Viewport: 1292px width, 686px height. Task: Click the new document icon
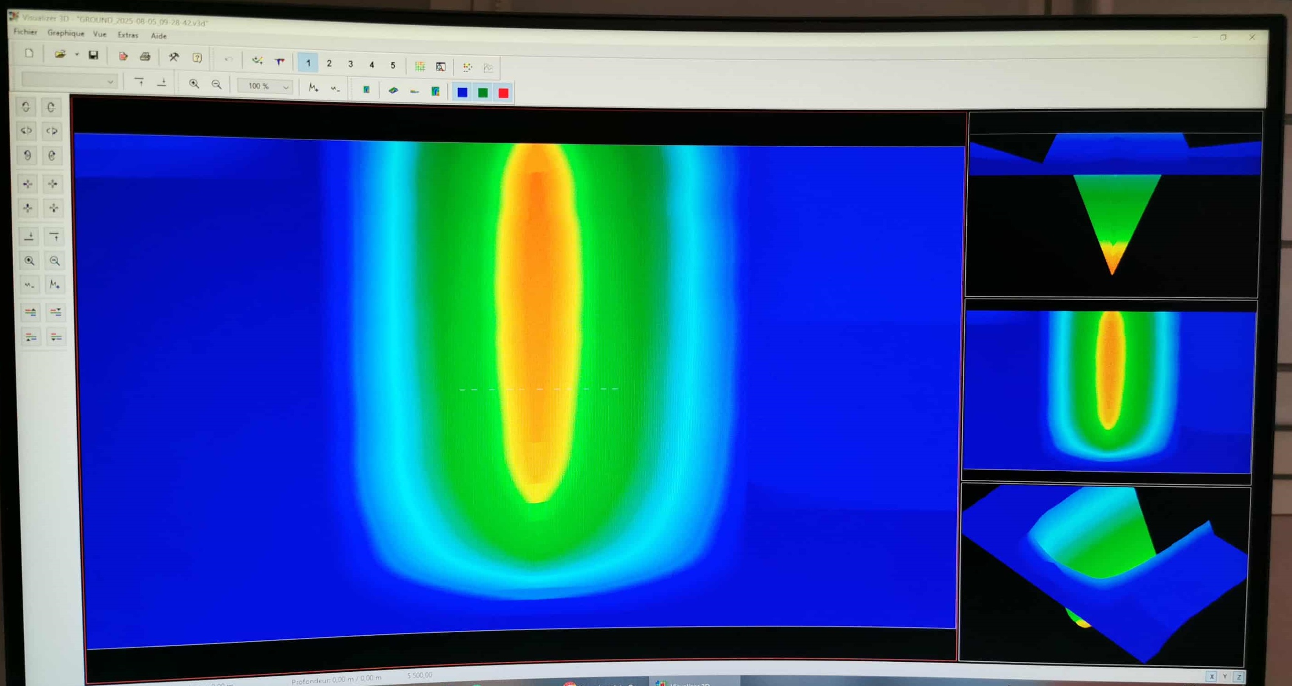click(29, 53)
